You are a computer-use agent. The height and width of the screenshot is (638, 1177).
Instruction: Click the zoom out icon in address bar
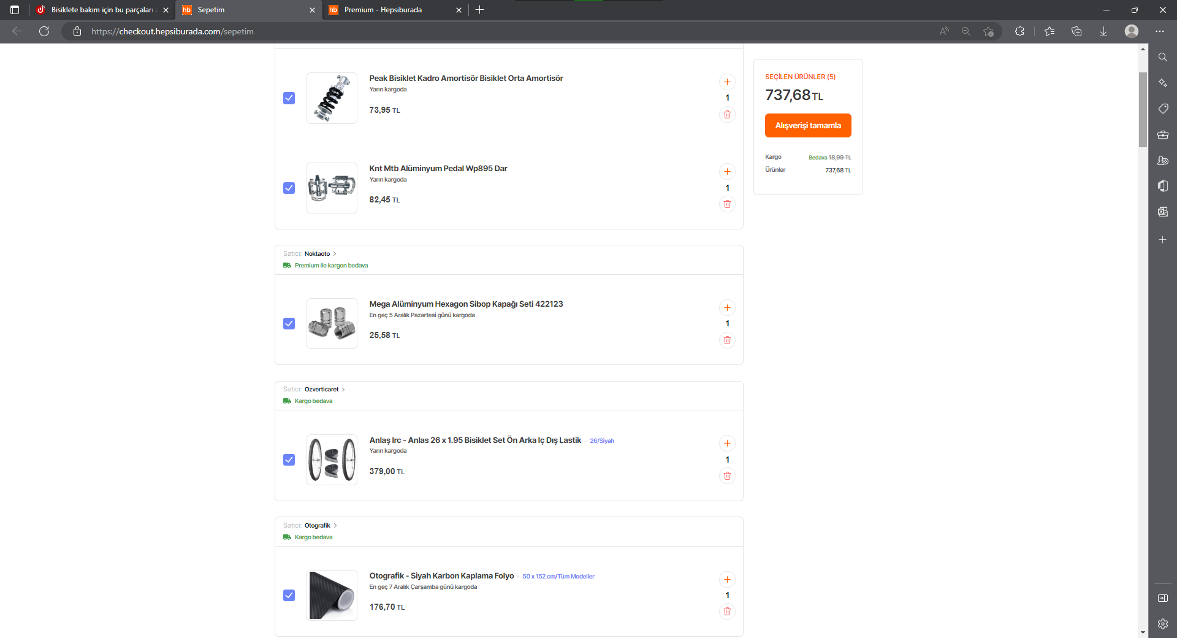coord(966,31)
